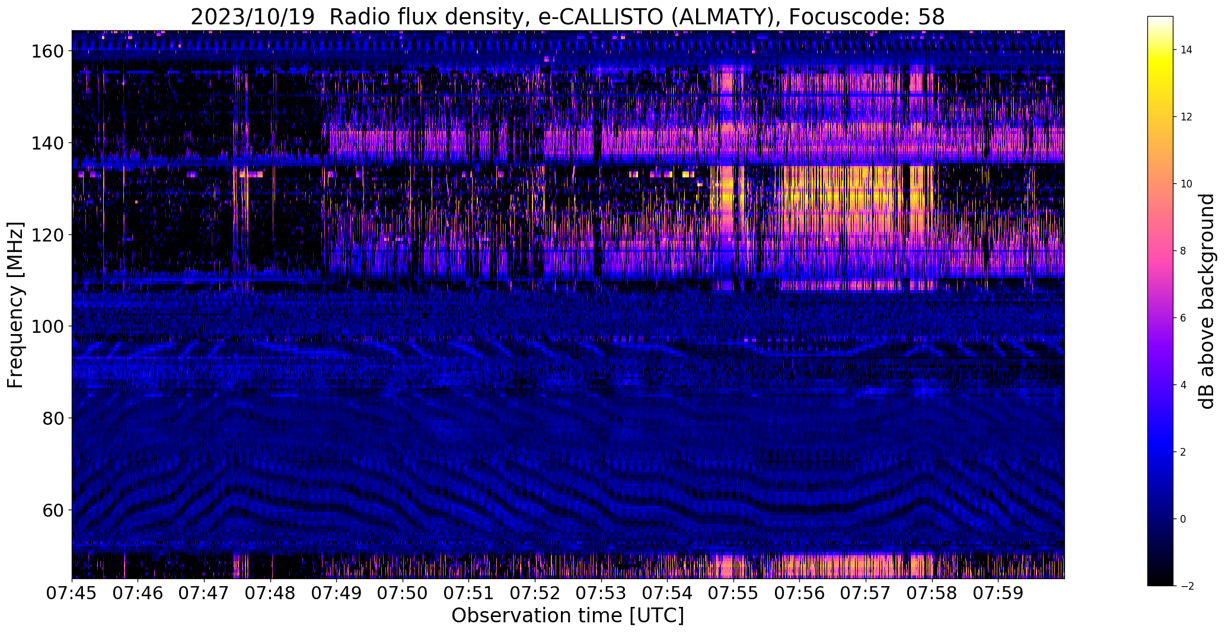1225x633 pixels.
Task: Click the 07:51 time tick label
Action: pyautogui.click(x=469, y=593)
